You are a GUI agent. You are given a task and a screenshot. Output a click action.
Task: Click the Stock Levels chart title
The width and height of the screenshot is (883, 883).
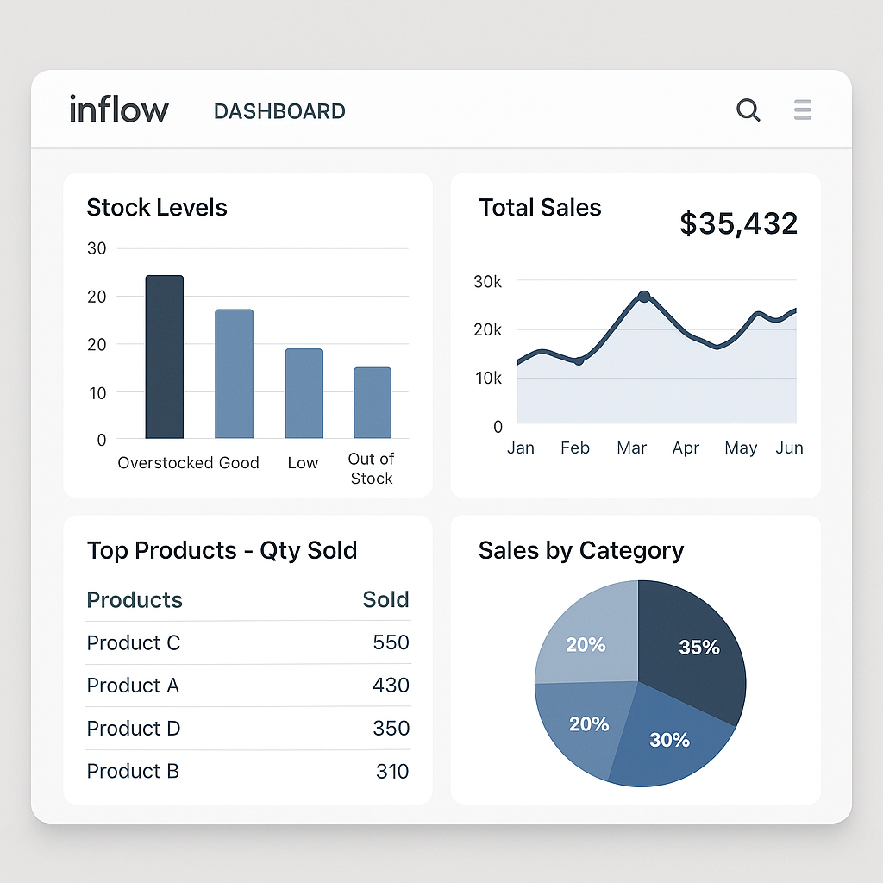(x=157, y=208)
